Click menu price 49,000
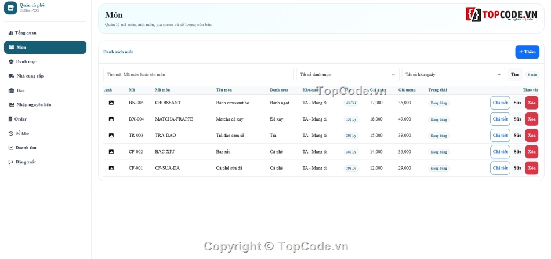This screenshot has height=259, width=551. point(404,119)
